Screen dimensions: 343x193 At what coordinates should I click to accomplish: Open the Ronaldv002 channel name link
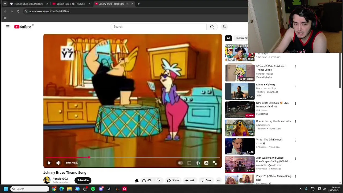tap(60, 179)
